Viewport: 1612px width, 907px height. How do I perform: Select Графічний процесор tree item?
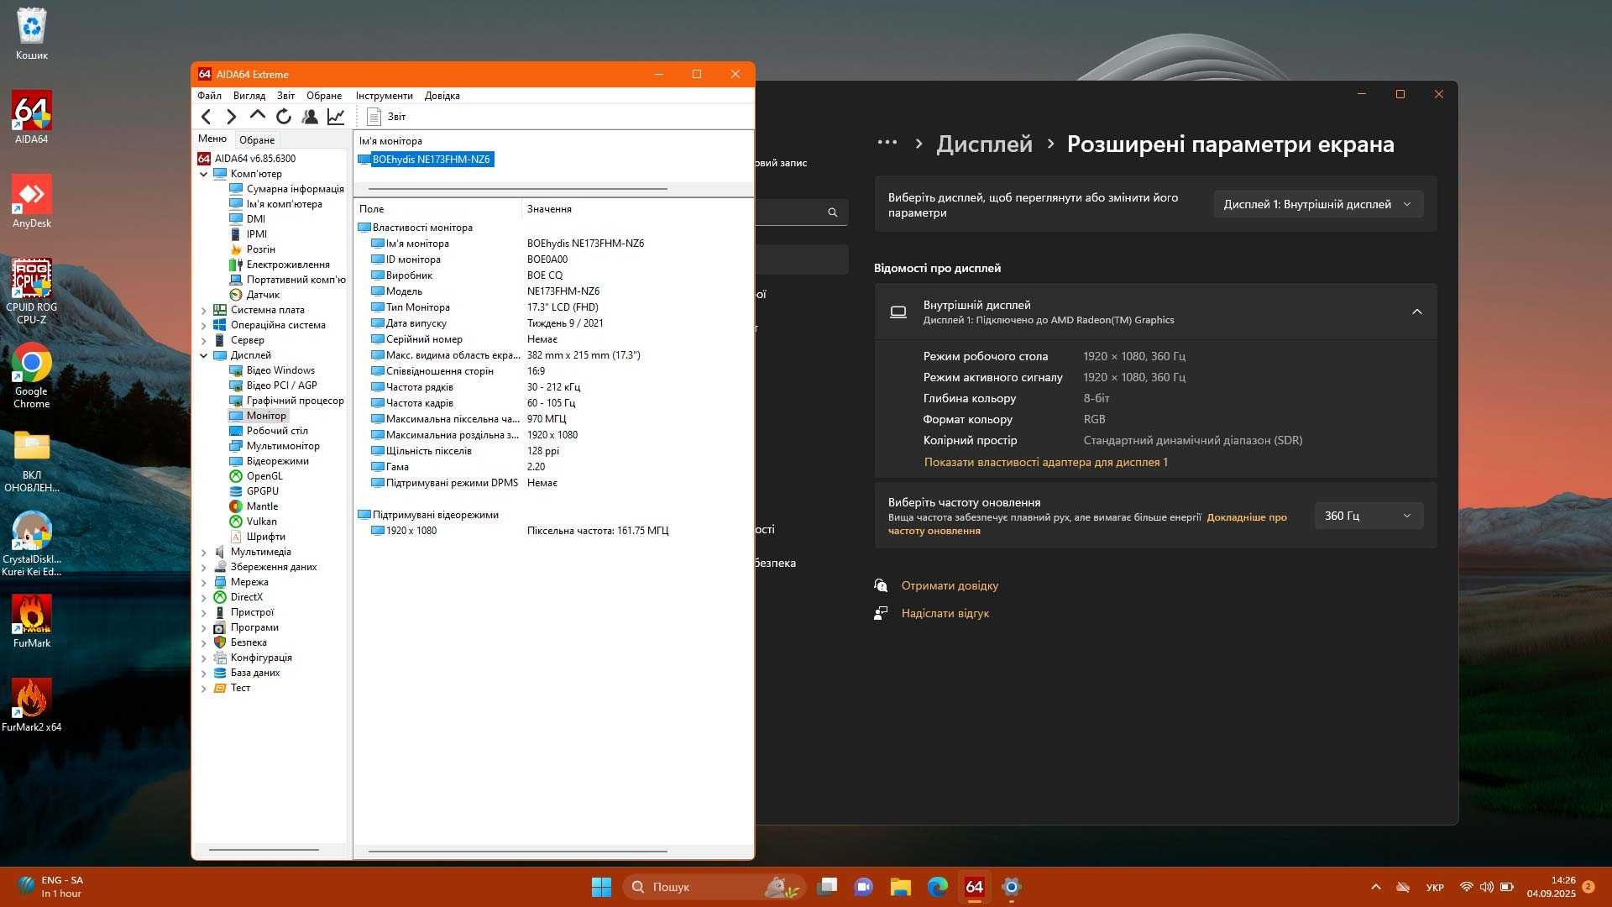pyautogui.click(x=295, y=401)
